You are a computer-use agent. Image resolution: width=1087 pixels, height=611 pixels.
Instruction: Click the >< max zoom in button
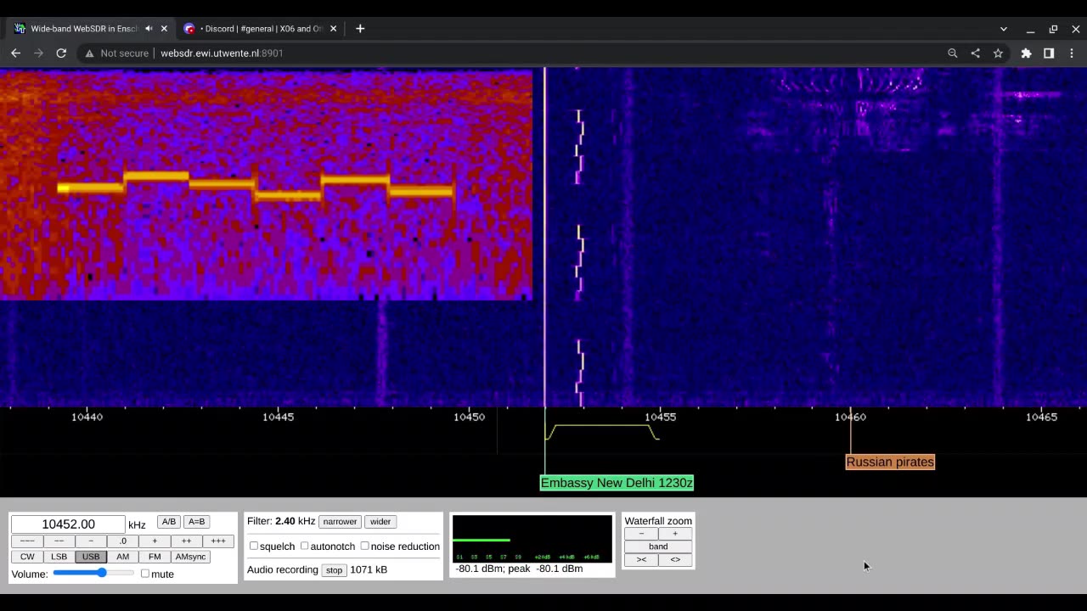click(x=641, y=559)
